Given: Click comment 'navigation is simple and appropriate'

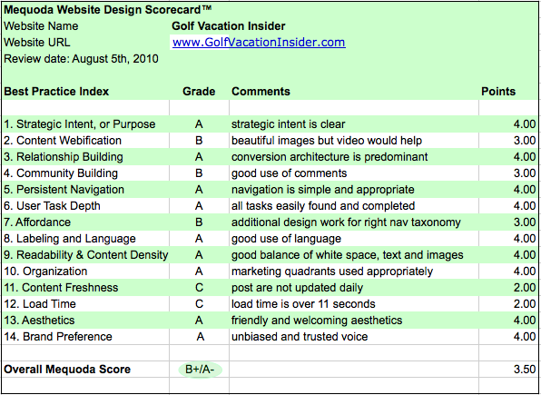Looking at the screenshot, I should click(322, 189).
